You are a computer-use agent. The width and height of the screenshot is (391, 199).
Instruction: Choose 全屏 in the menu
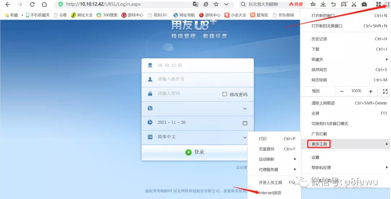pyautogui.click(x=345, y=113)
